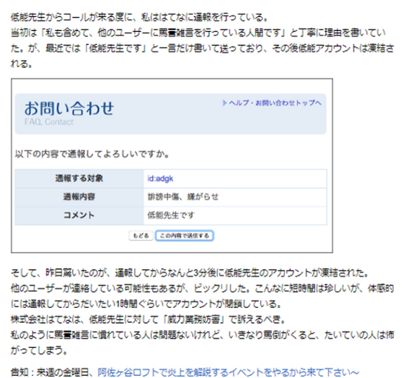
Task: Select the 通報内容 row label
Action: click(79, 197)
